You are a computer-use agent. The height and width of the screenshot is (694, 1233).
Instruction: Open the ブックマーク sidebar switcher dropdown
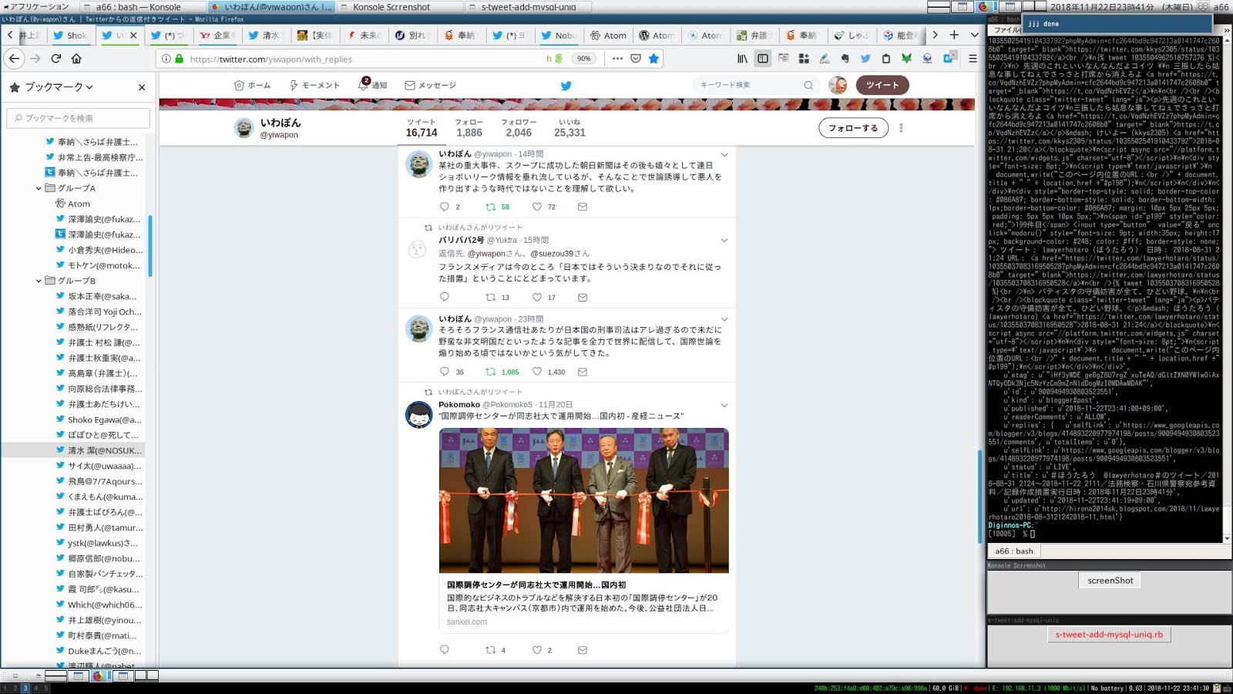tap(52, 87)
